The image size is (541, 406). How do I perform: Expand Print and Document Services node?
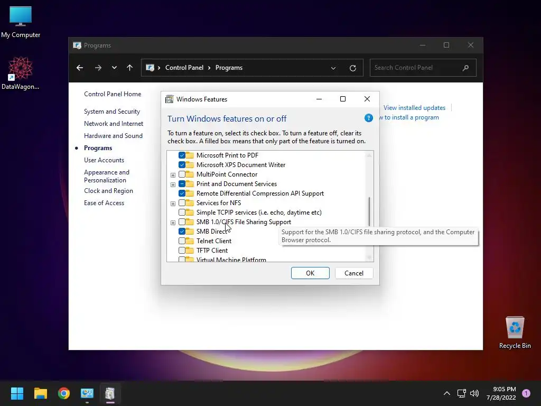pos(173,184)
